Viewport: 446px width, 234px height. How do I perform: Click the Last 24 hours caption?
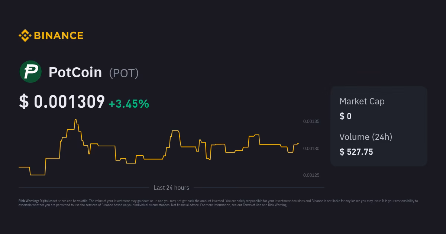pyautogui.click(x=171, y=188)
